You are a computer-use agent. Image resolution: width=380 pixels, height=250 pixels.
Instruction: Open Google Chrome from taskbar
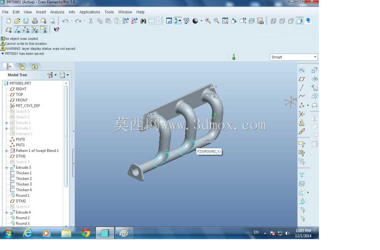click(x=86, y=233)
